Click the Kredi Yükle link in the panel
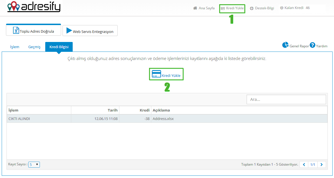Image resolution: width=334 pixels, height=178 pixels. tap(171, 75)
